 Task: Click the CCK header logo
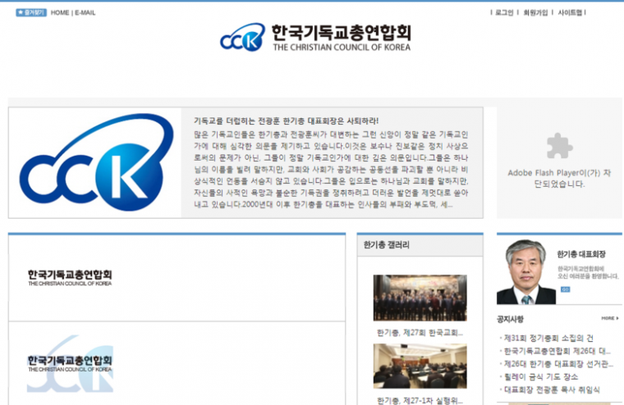(x=243, y=37)
